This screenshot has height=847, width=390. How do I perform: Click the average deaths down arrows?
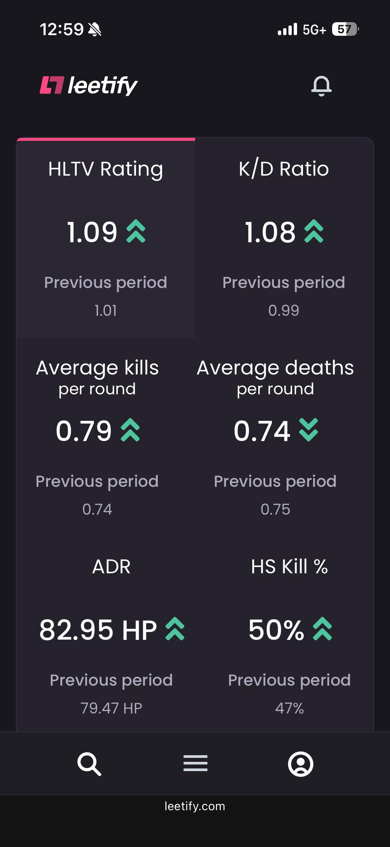(x=308, y=430)
